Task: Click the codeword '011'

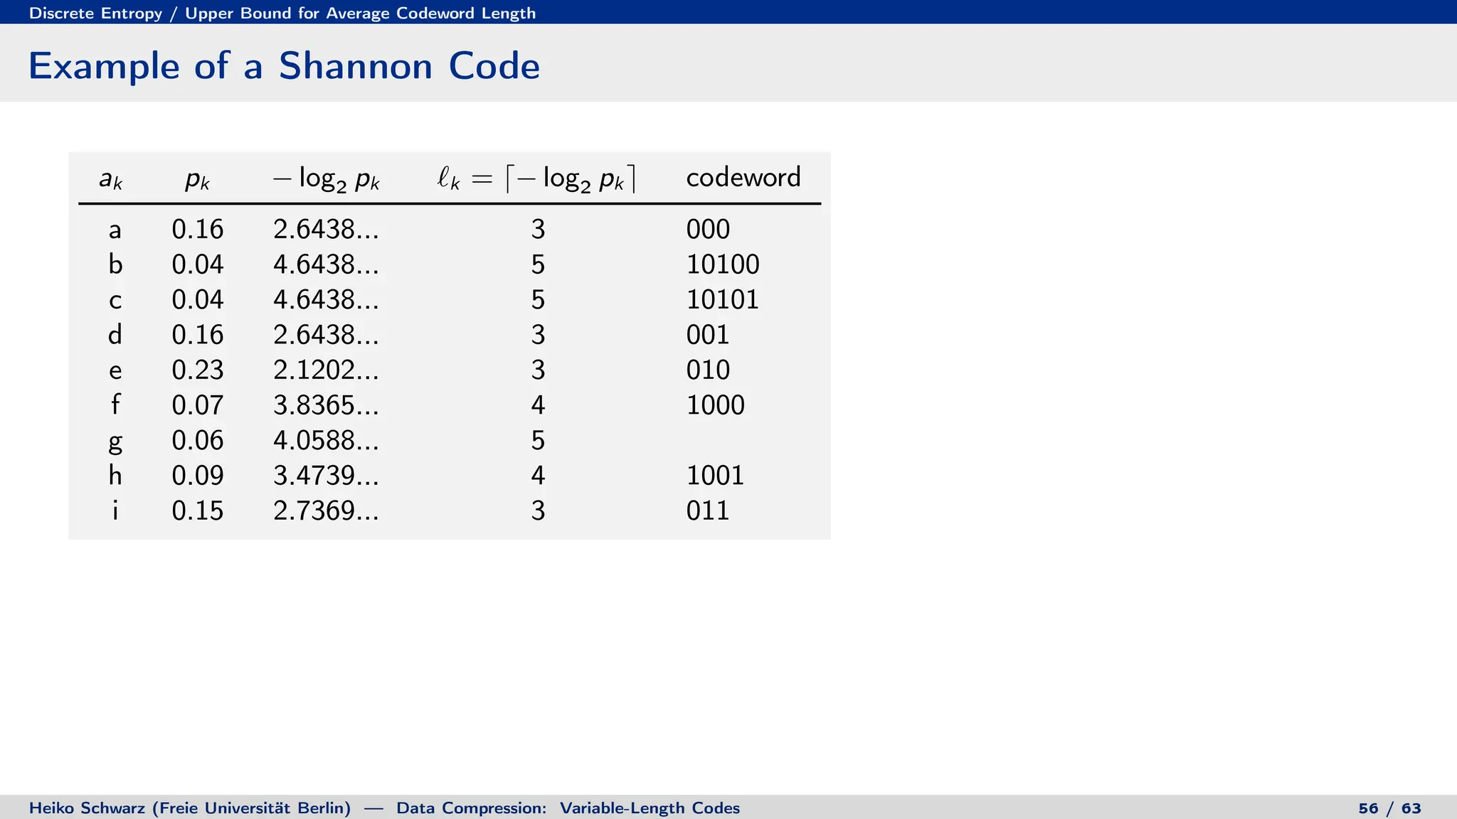Action: [x=708, y=511]
